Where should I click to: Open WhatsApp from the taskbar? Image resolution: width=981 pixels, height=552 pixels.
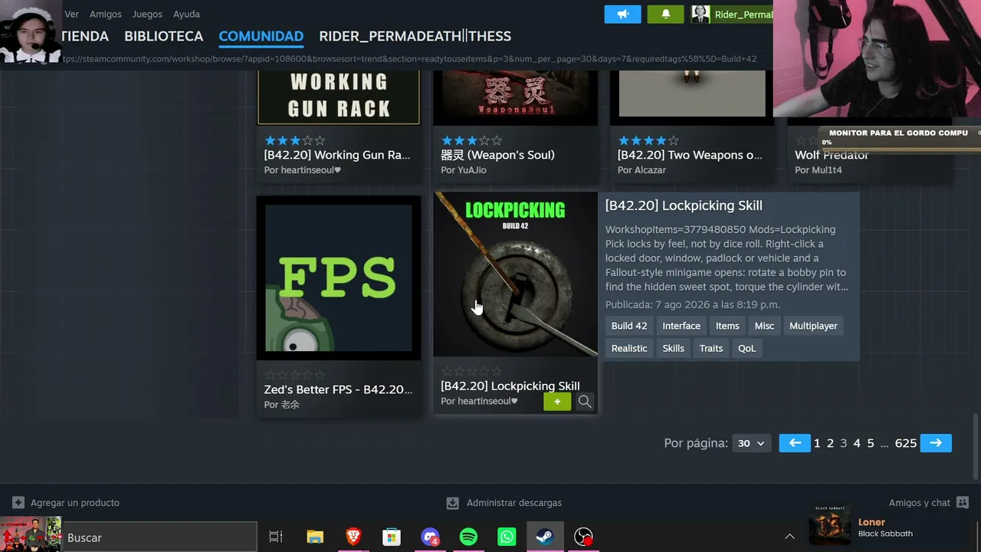[x=507, y=537]
